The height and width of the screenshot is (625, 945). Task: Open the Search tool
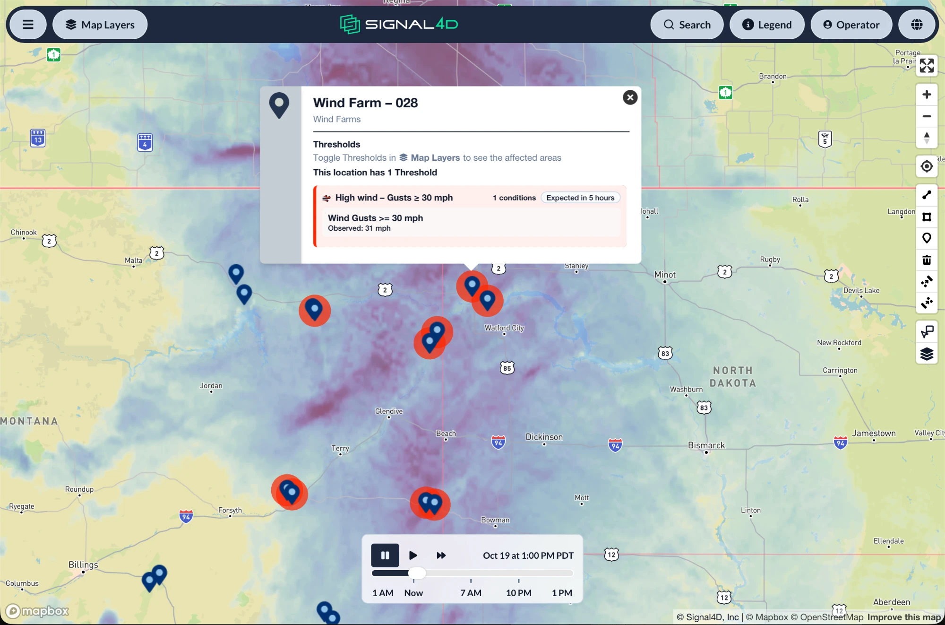pyautogui.click(x=687, y=25)
